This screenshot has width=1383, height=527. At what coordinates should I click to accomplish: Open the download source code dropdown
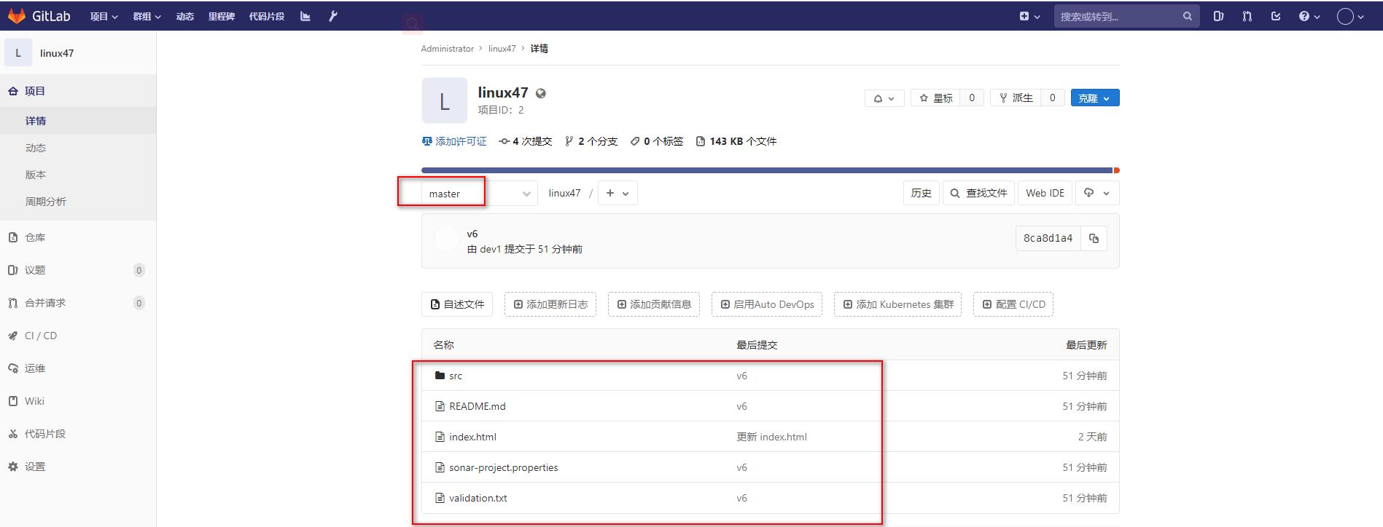point(1097,193)
